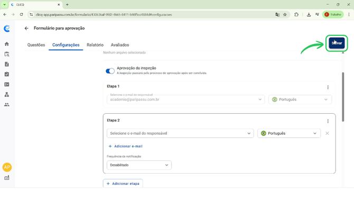Click the Etapa 1 heading text
The width and height of the screenshot is (354, 198).
[x=113, y=86]
